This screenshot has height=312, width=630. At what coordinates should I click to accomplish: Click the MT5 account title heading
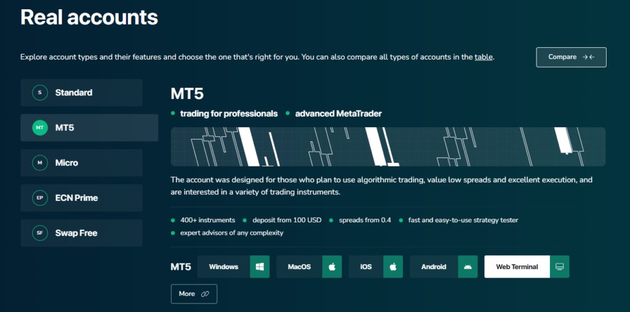187,94
